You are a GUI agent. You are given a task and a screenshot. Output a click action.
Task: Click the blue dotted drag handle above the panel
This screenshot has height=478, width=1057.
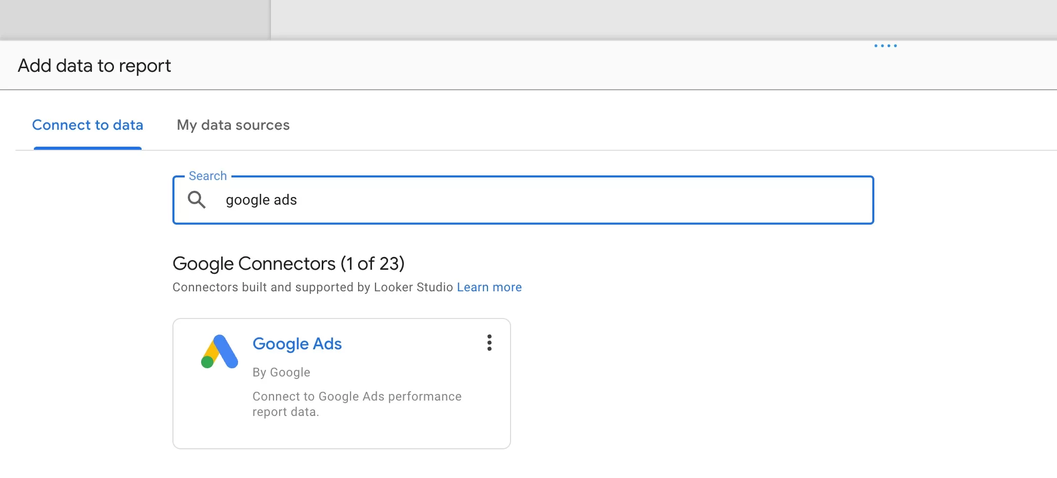point(886,46)
